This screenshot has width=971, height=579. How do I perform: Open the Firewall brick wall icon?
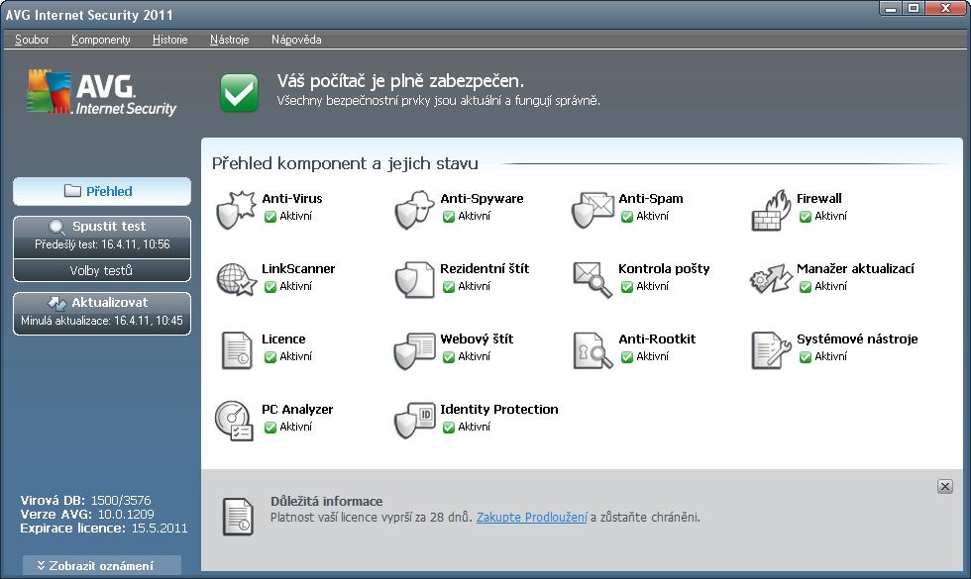(770, 208)
